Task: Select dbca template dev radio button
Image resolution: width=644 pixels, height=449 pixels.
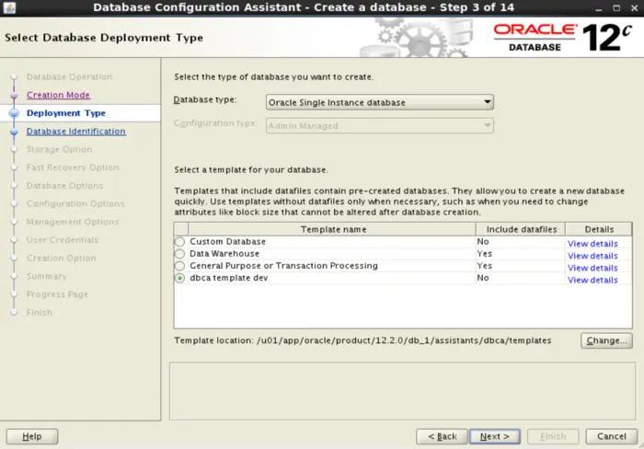Action: [x=179, y=278]
